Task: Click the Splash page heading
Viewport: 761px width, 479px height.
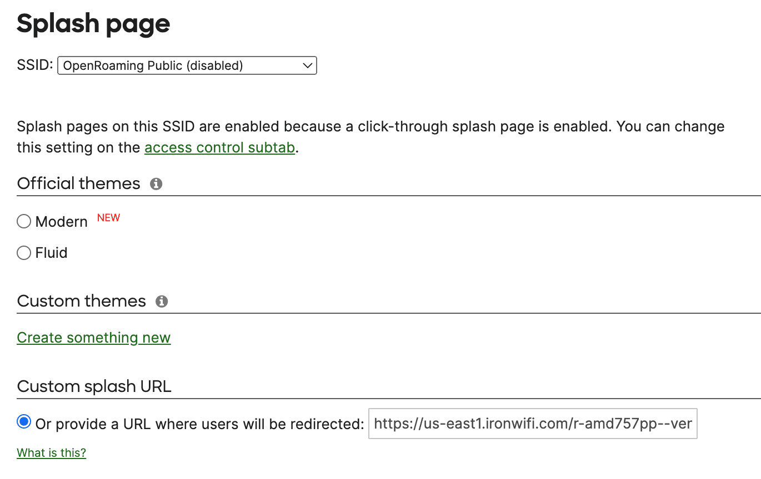Action: [x=93, y=24]
